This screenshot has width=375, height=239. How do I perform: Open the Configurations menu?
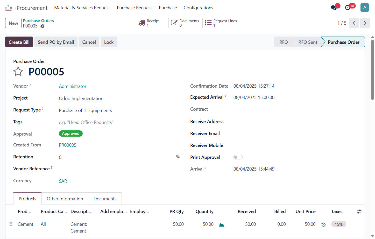(x=199, y=8)
